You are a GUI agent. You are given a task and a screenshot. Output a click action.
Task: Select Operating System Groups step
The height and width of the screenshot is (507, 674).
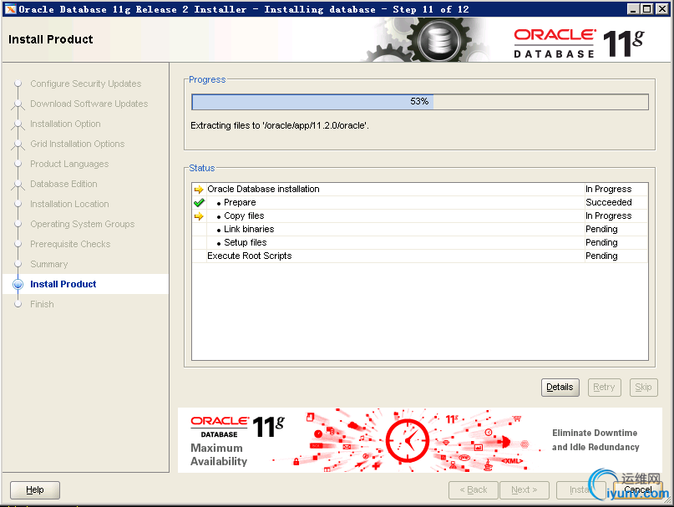82,224
